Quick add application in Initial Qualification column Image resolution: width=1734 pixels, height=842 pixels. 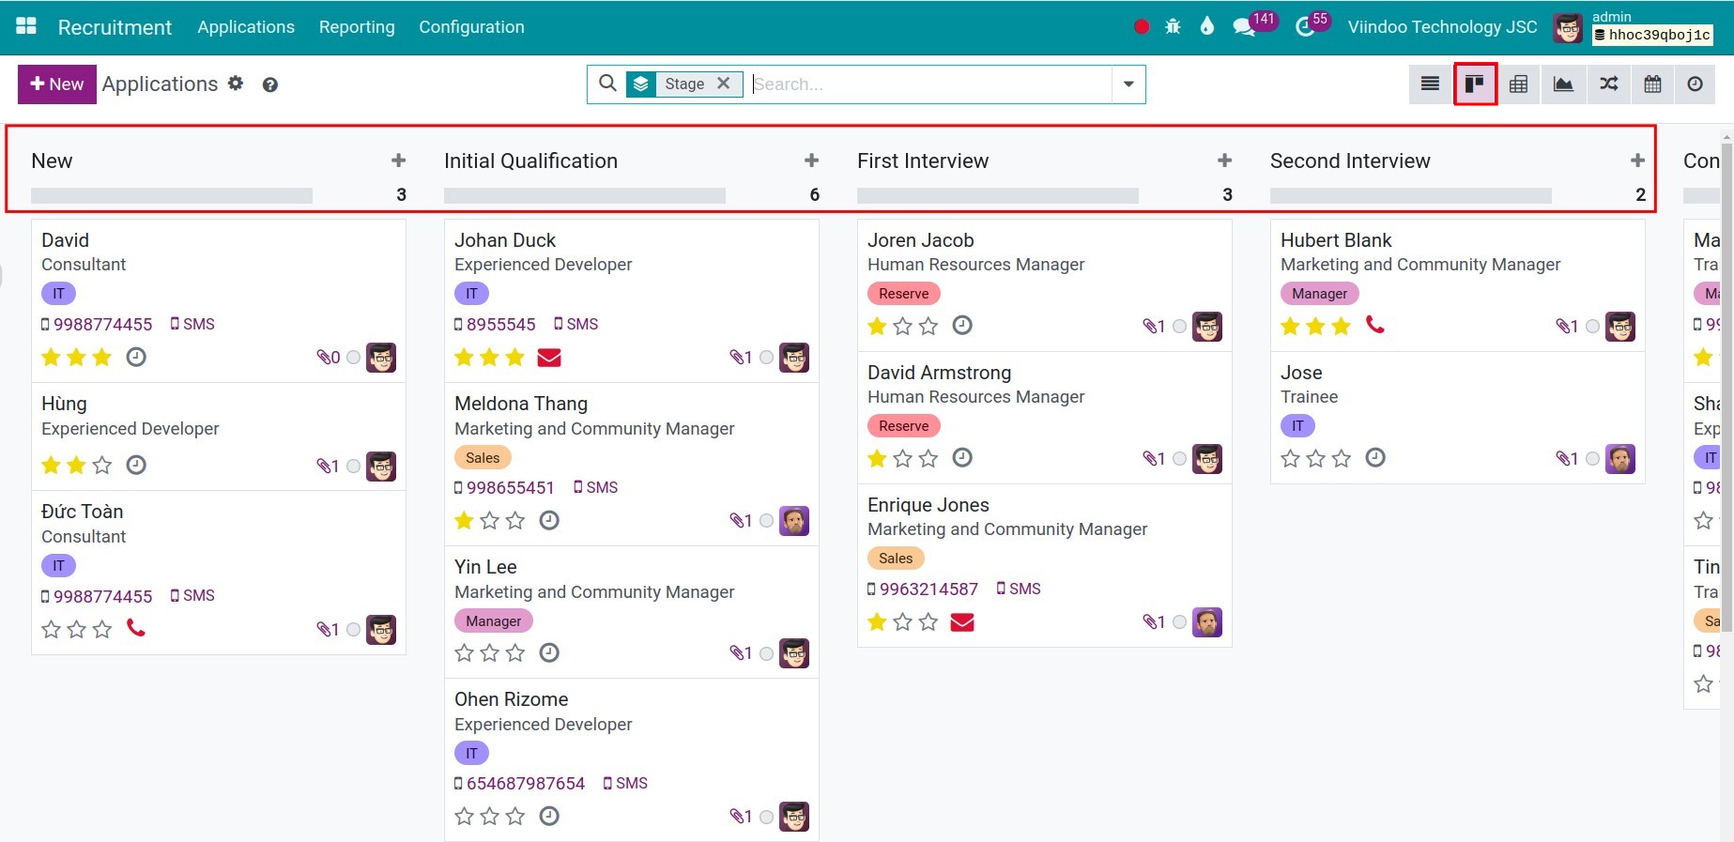coord(811,161)
